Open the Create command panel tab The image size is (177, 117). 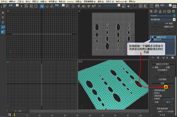point(151,11)
